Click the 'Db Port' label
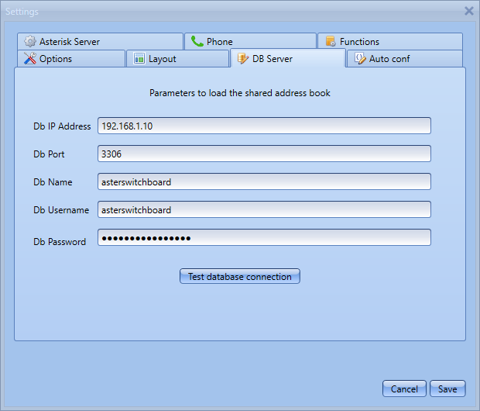Screen dimensions: 480x411 (x=49, y=154)
